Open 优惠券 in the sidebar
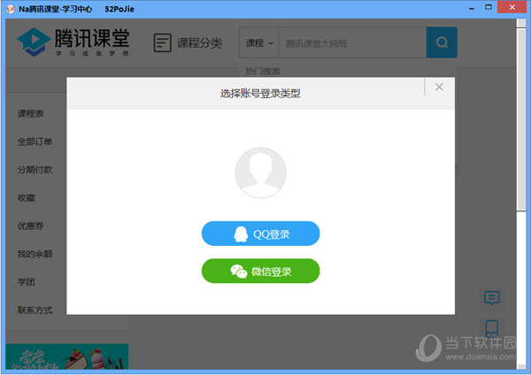The image size is (531, 375). click(x=30, y=226)
